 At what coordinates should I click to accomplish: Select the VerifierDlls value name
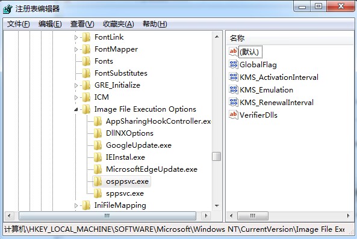tap(259, 115)
